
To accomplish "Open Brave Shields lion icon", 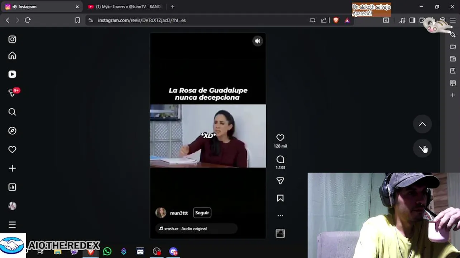I will 336,20.
